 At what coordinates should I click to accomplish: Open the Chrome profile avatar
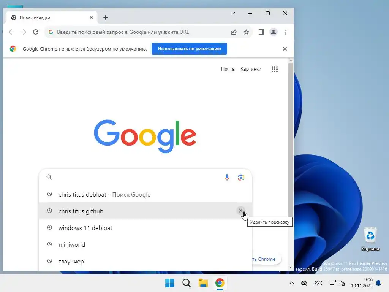pos(274,32)
